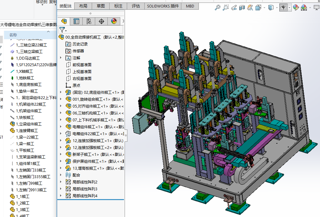
Task: Select file 1,X轴能工 in Explorer
Action: pos(22,71)
